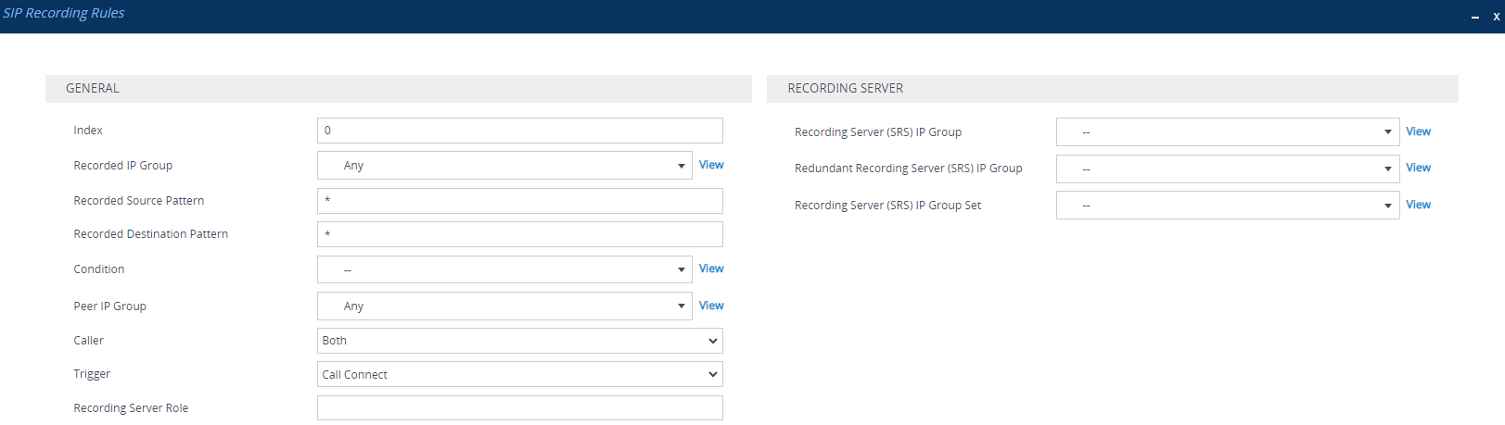Focus the Recording Server Role field
Viewport: 1505px width, 425px height.
519,408
